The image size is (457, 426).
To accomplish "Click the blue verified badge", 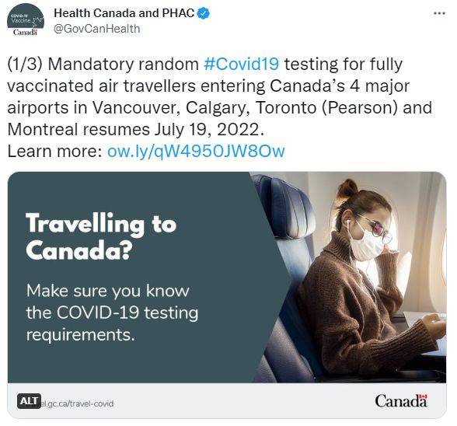I will (x=204, y=13).
